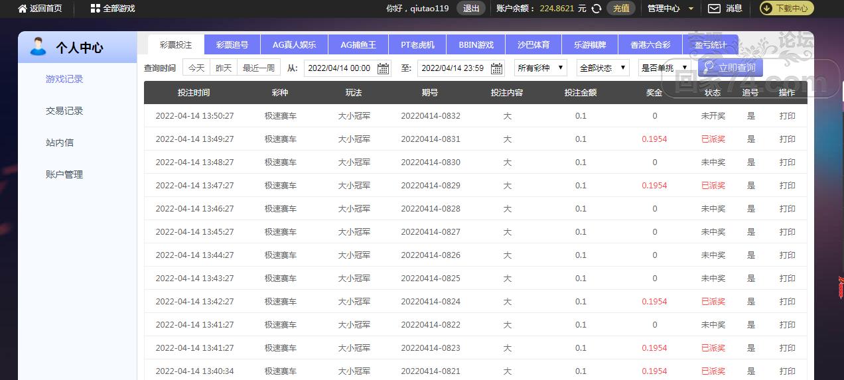Screen dimensions: 844x380
Task: Switch to the 彩票追号 tab
Action: 232,44
